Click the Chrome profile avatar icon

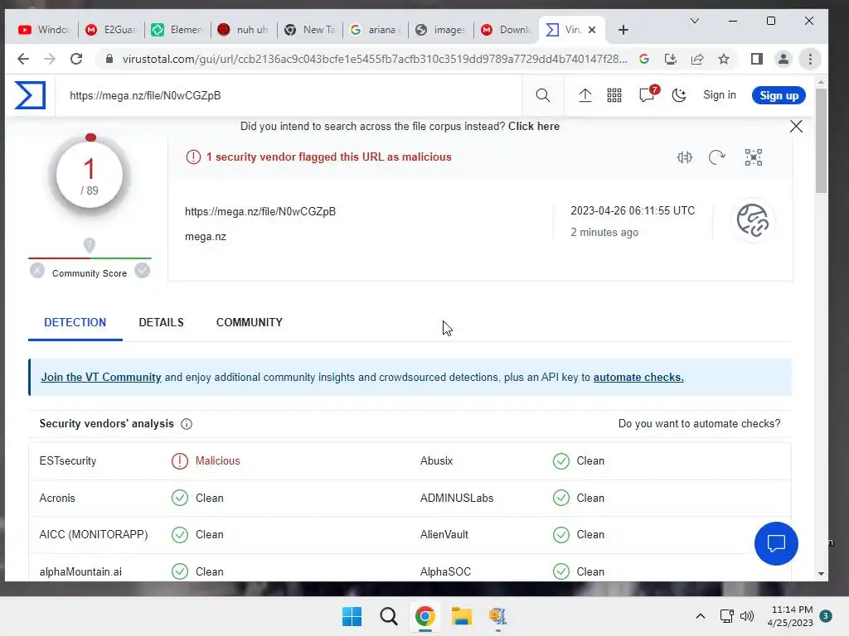tap(783, 59)
